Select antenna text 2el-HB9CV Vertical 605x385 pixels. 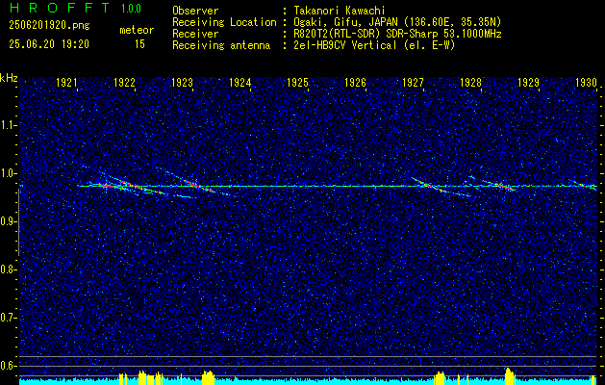tap(345, 45)
